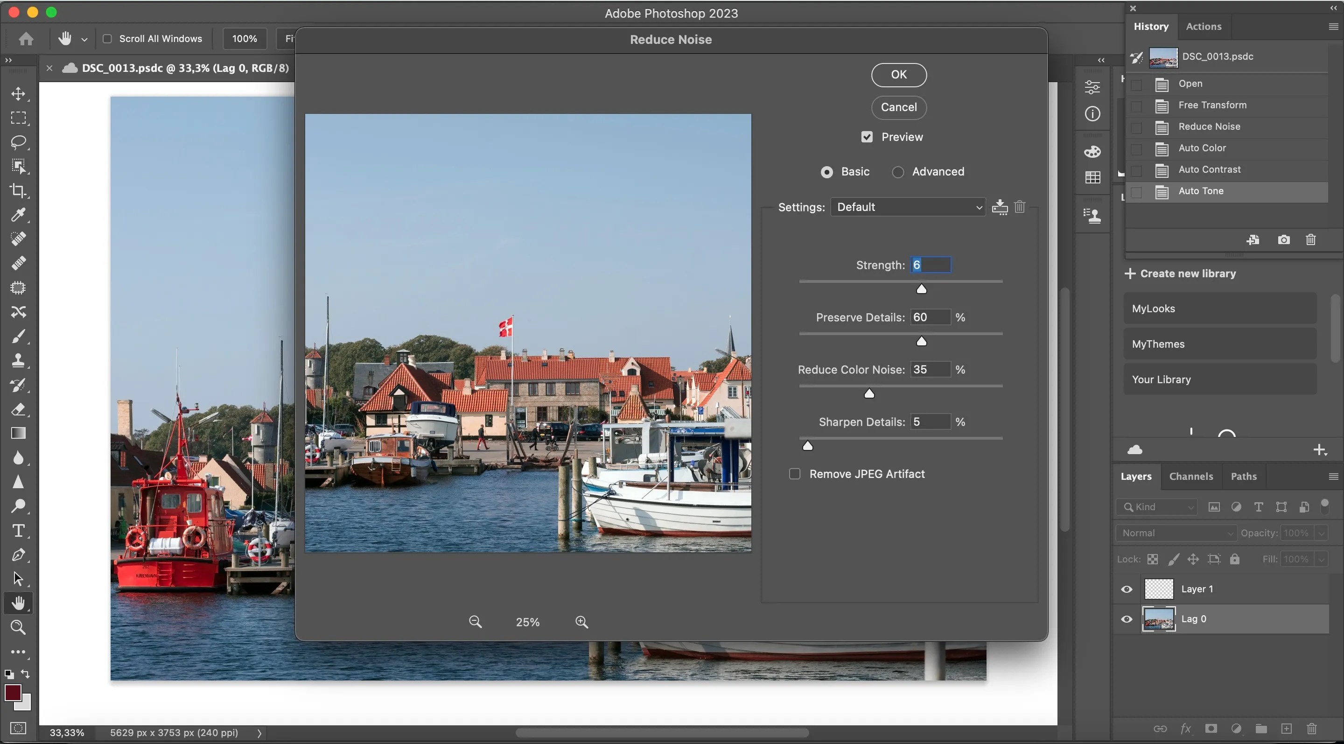1344x744 pixels.
Task: Open the Info panel icon
Action: (x=1092, y=114)
